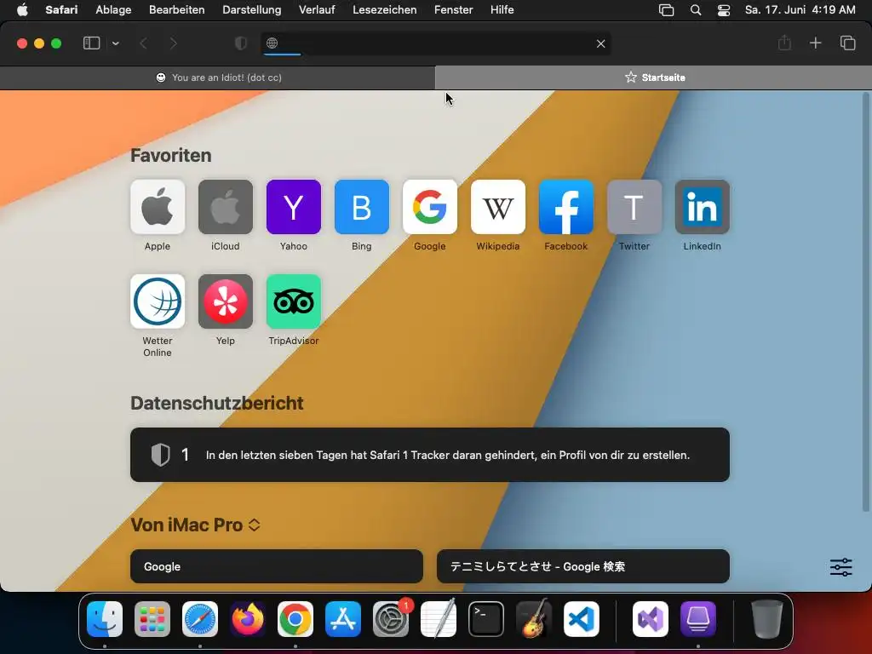
Task: Open the 'Google' iCloud tab entry
Action: [277, 566]
